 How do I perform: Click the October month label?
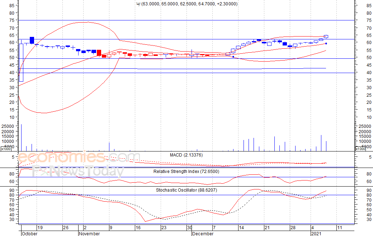click(29, 233)
